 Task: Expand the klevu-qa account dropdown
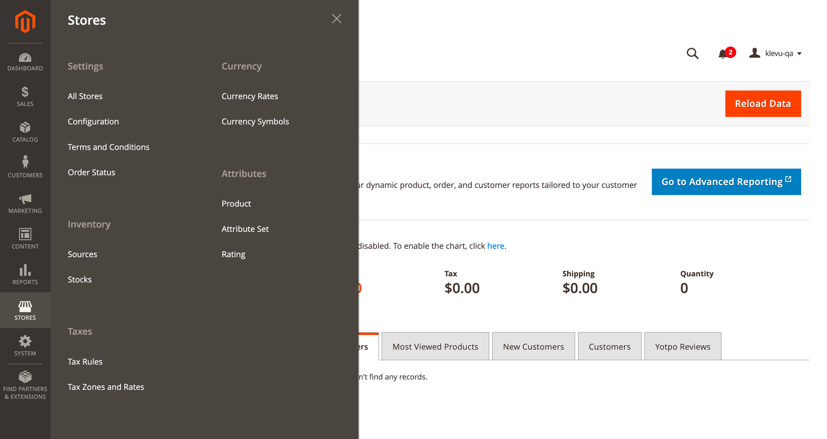pyautogui.click(x=776, y=53)
